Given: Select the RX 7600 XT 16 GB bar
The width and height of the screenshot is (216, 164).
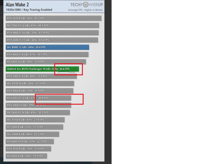Looking at the screenshot, I should pyautogui.click(x=38, y=112).
